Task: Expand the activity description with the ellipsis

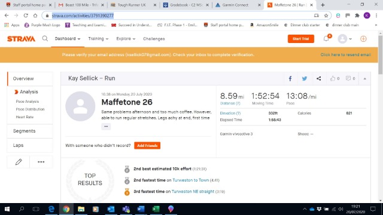Action: pos(106,126)
